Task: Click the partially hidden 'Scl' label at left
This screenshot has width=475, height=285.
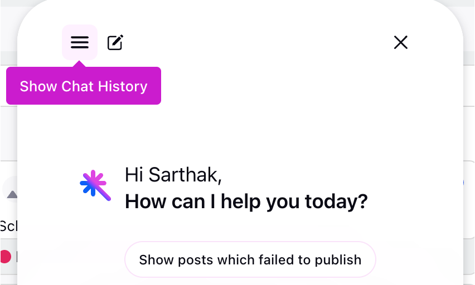Action: 8,227
